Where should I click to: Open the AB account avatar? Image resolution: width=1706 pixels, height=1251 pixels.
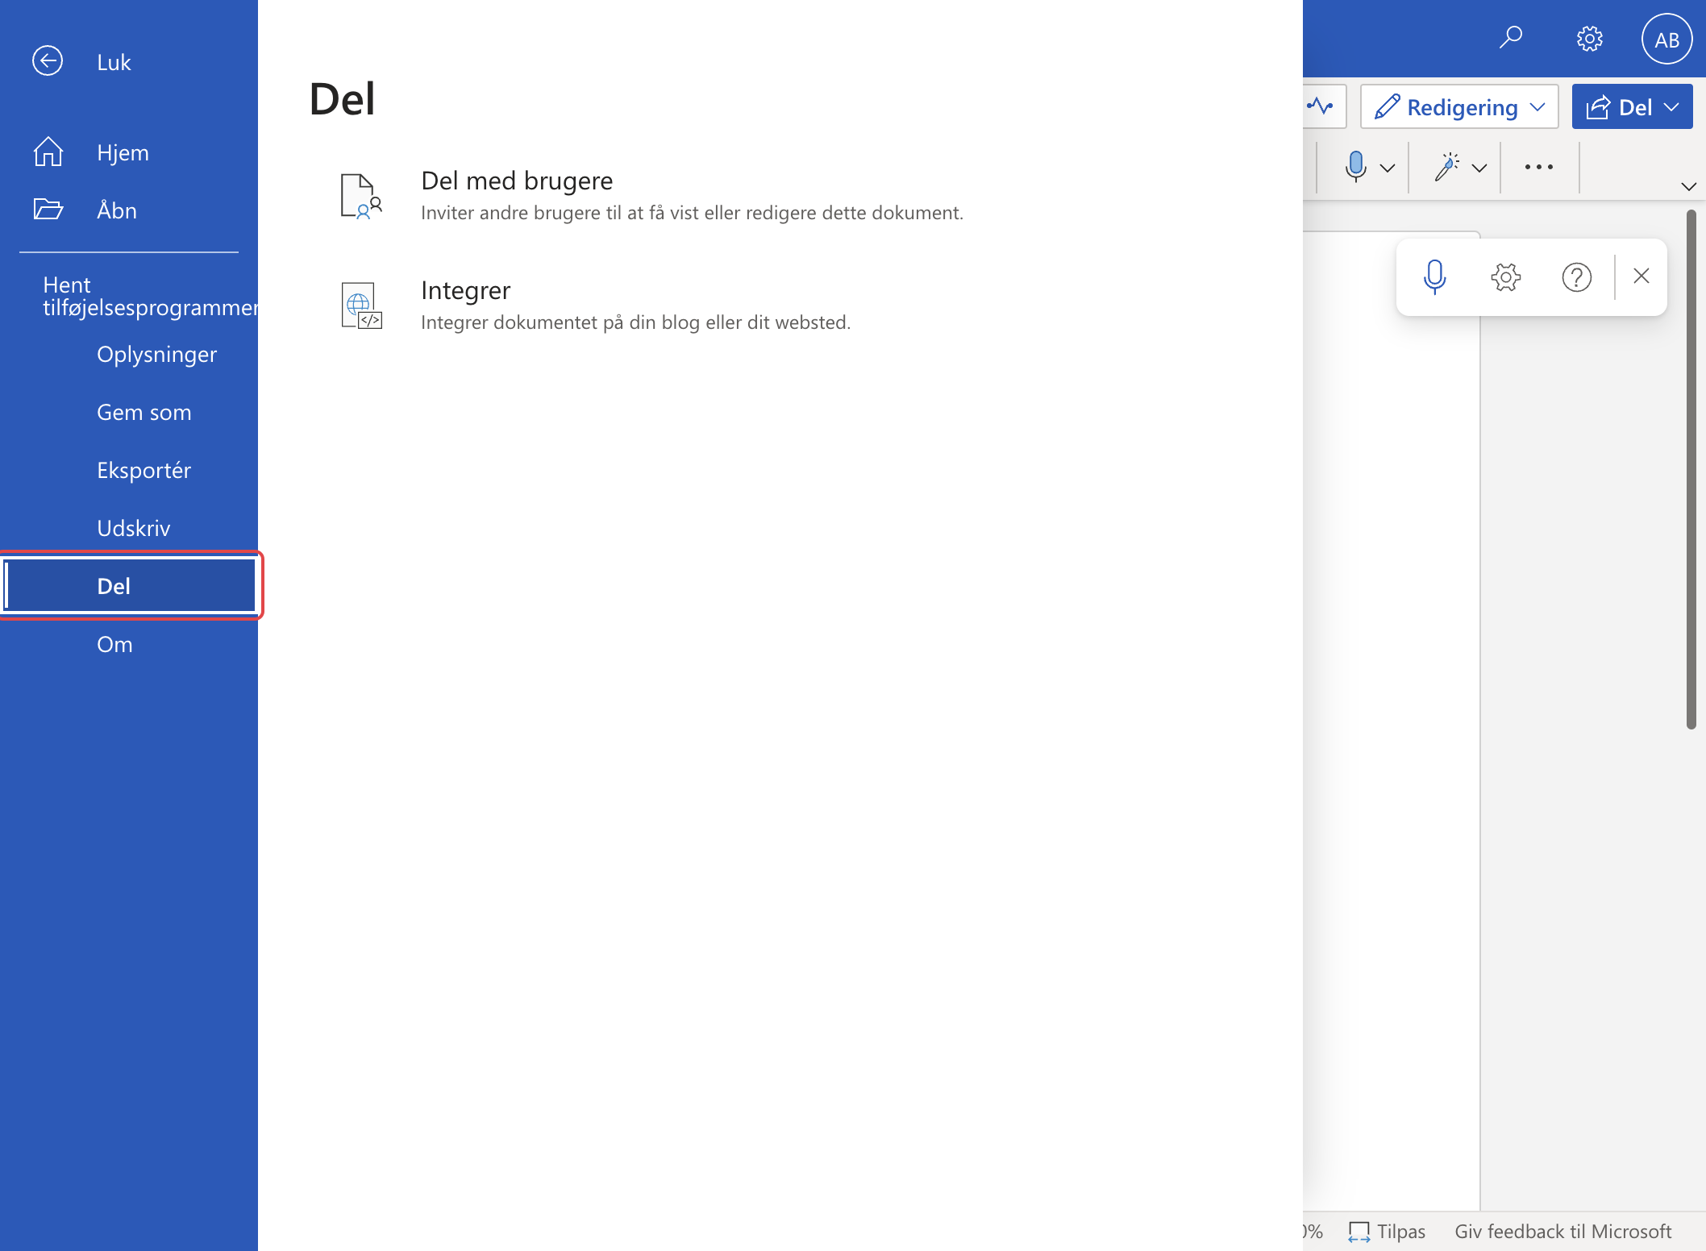[x=1666, y=39]
